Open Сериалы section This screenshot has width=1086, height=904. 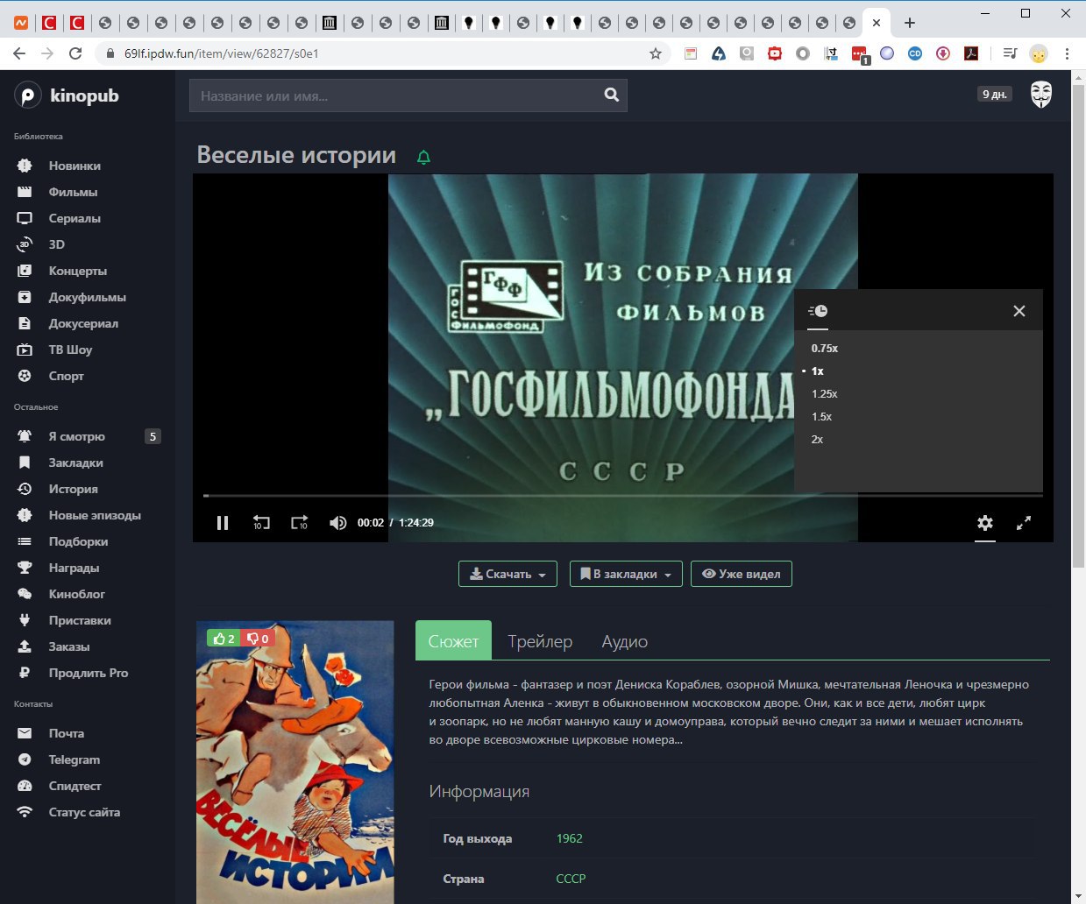click(75, 218)
